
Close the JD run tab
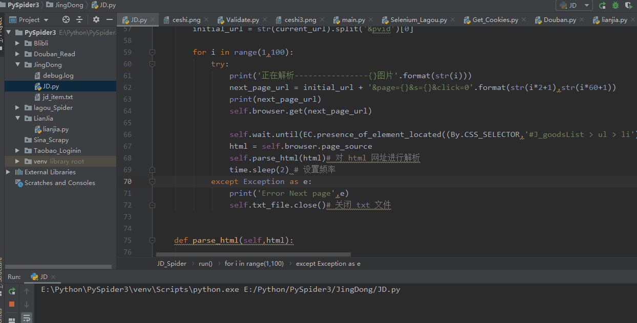point(53,277)
